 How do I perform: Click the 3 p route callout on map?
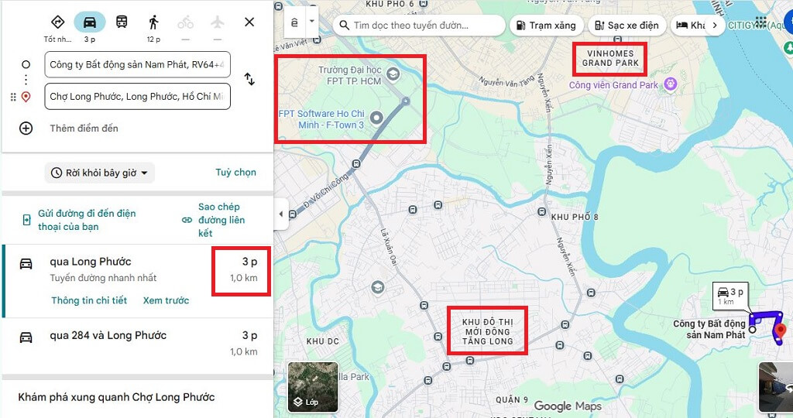[729, 296]
